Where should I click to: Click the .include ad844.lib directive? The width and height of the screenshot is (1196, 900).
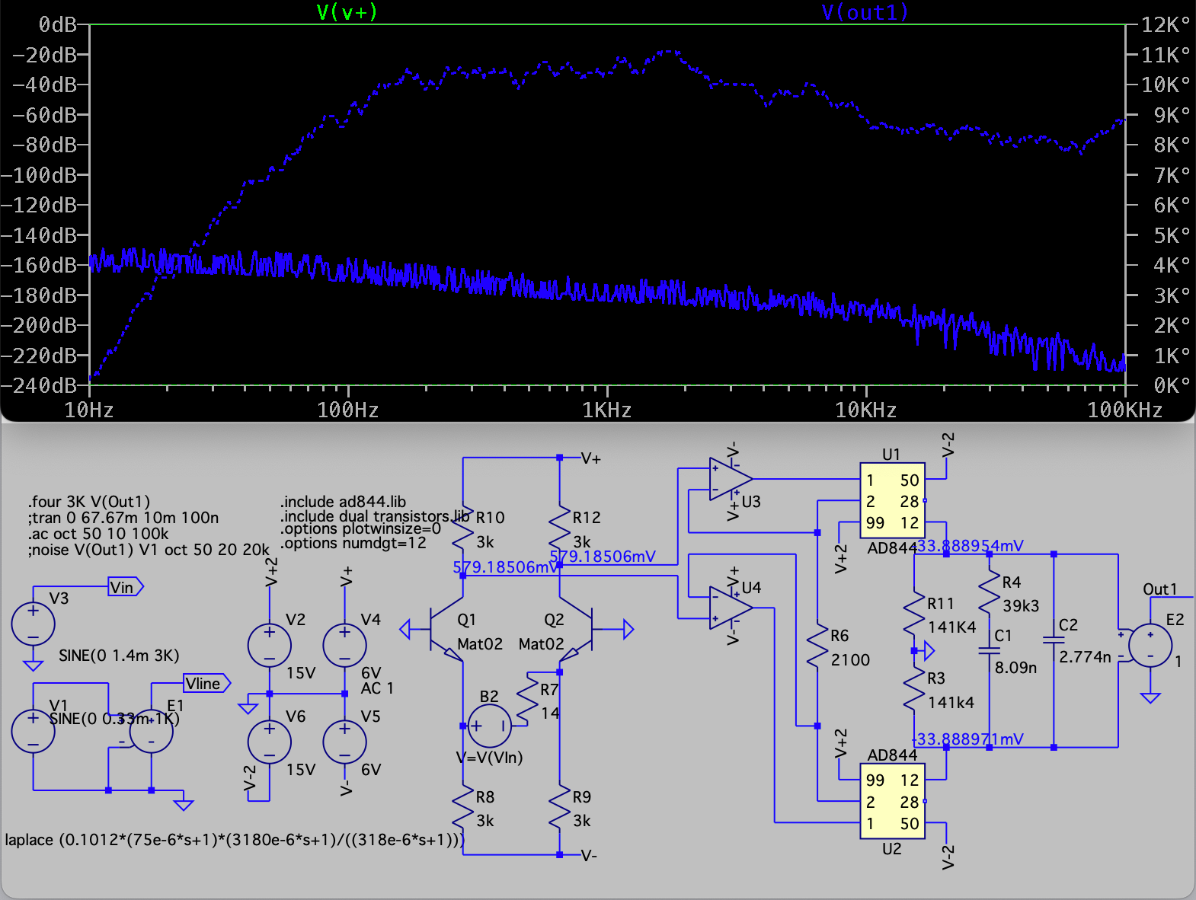coord(344,502)
